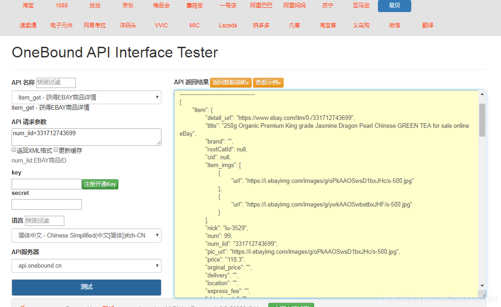Viewport: 501px width, 307px height.
Task: Click the detail_url line in results
Action: click(x=280, y=118)
